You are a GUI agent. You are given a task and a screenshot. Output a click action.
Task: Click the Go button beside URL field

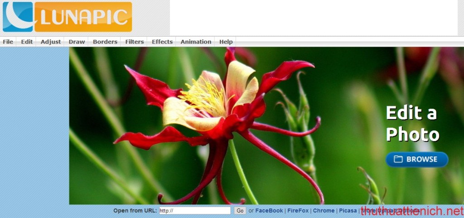240,211
